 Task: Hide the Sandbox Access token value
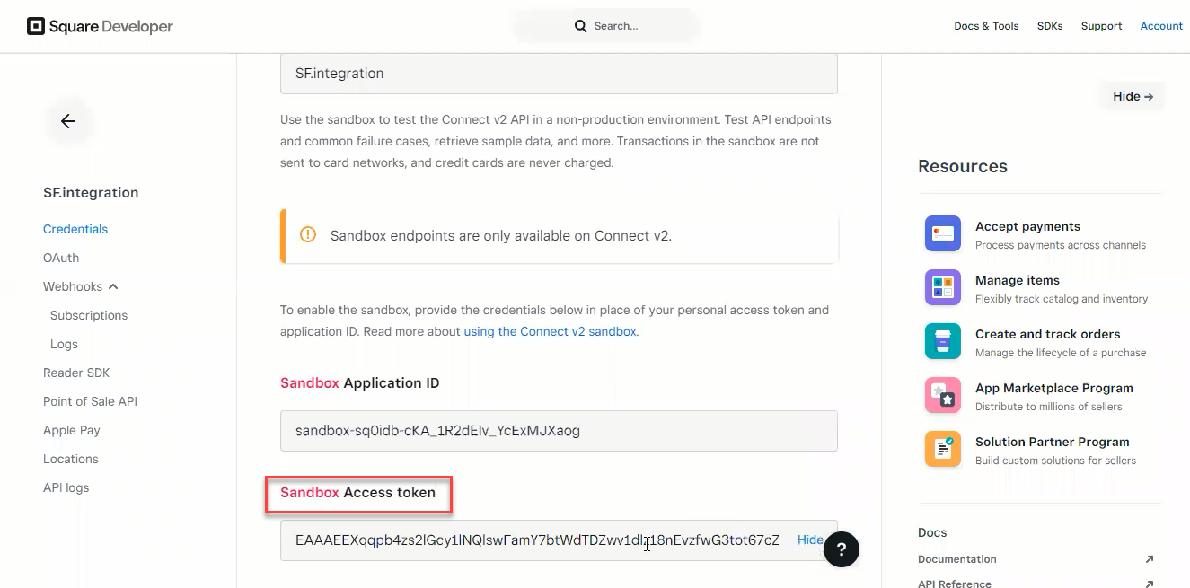tap(810, 540)
